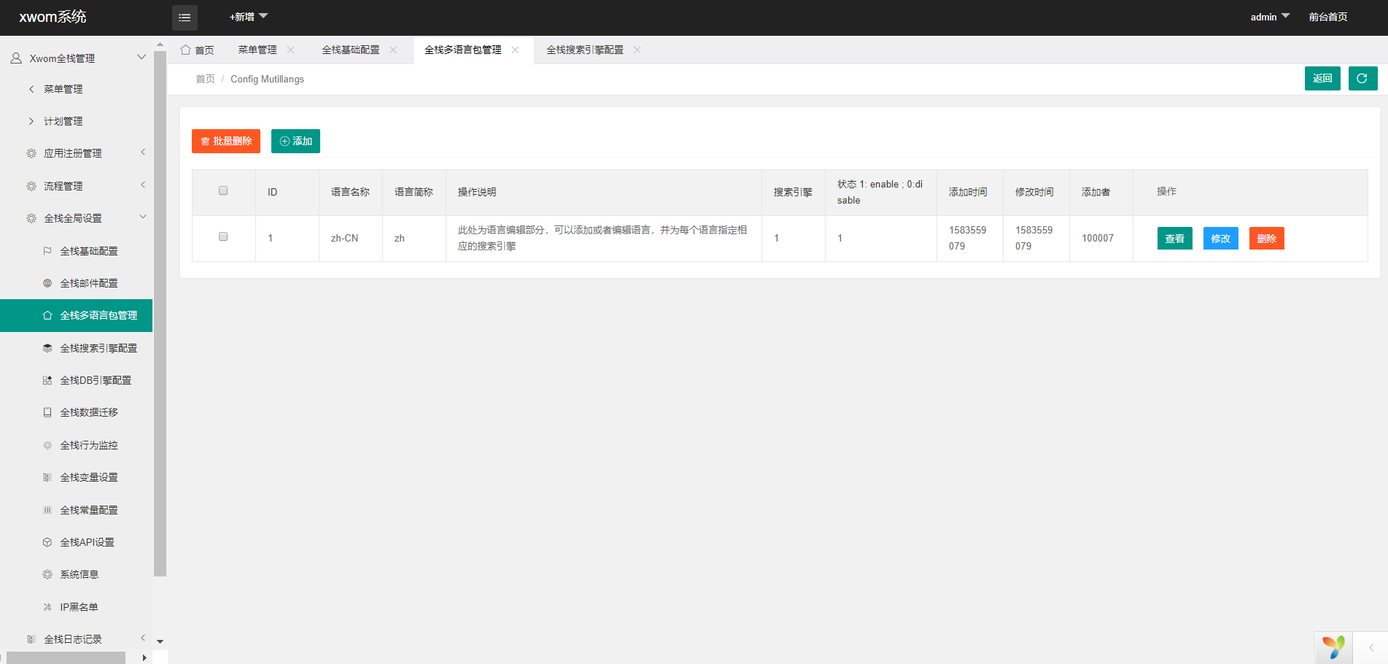The height and width of the screenshot is (664, 1388).
Task: Click the cube icon of 全栈API设置
Action: click(47, 542)
